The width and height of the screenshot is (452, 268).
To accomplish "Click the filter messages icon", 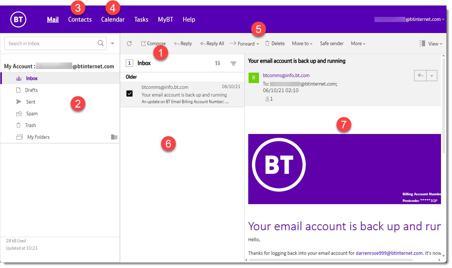I will pyautogui.click(x=233, y=63).
